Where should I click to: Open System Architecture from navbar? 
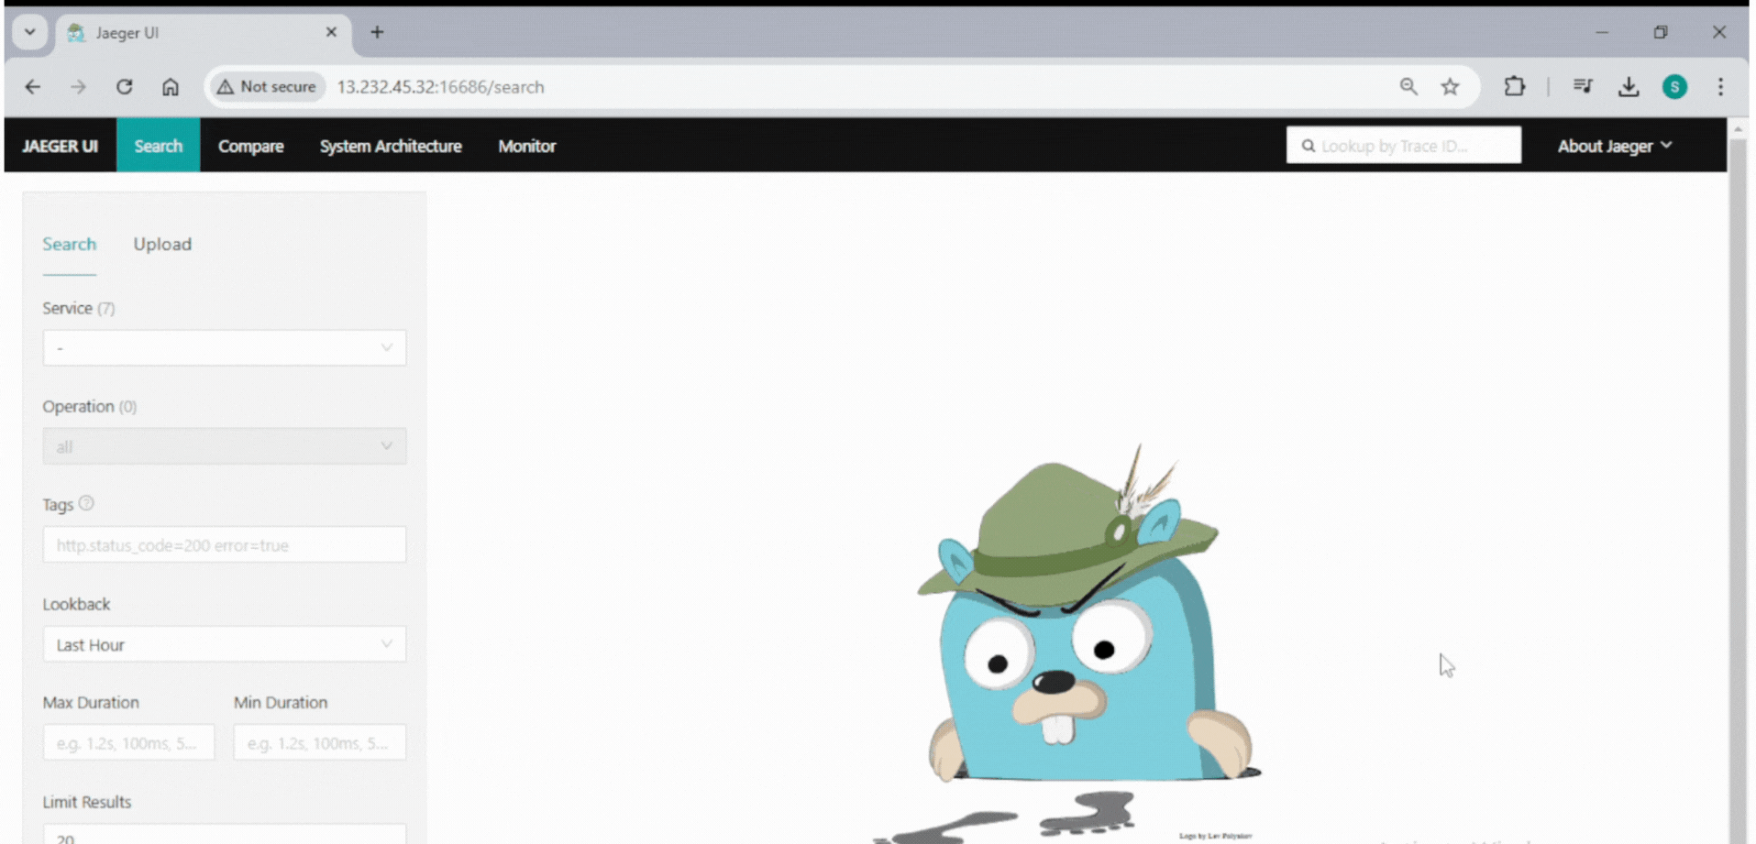pos(391,146)
